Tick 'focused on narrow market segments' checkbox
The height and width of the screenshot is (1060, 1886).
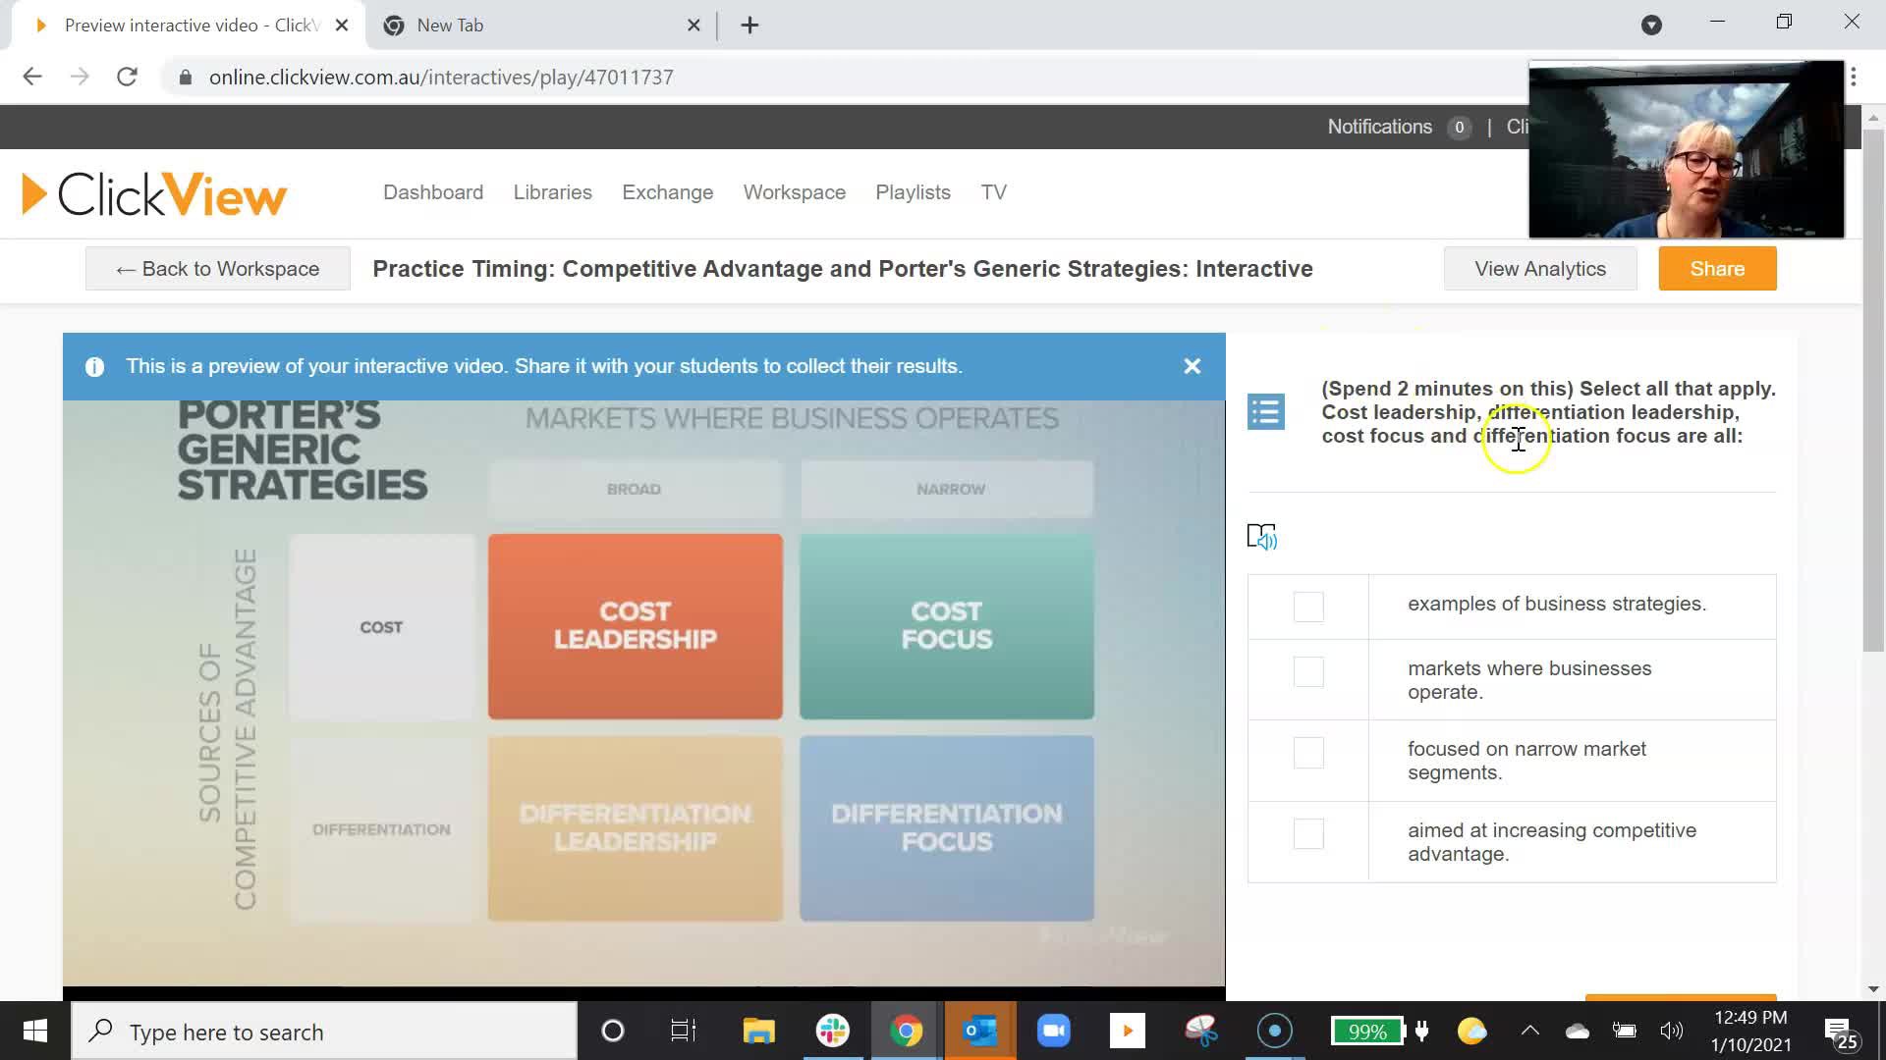pos(1308,753)
